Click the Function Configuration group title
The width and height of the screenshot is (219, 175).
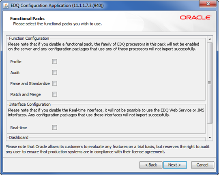tap(29, 38)
